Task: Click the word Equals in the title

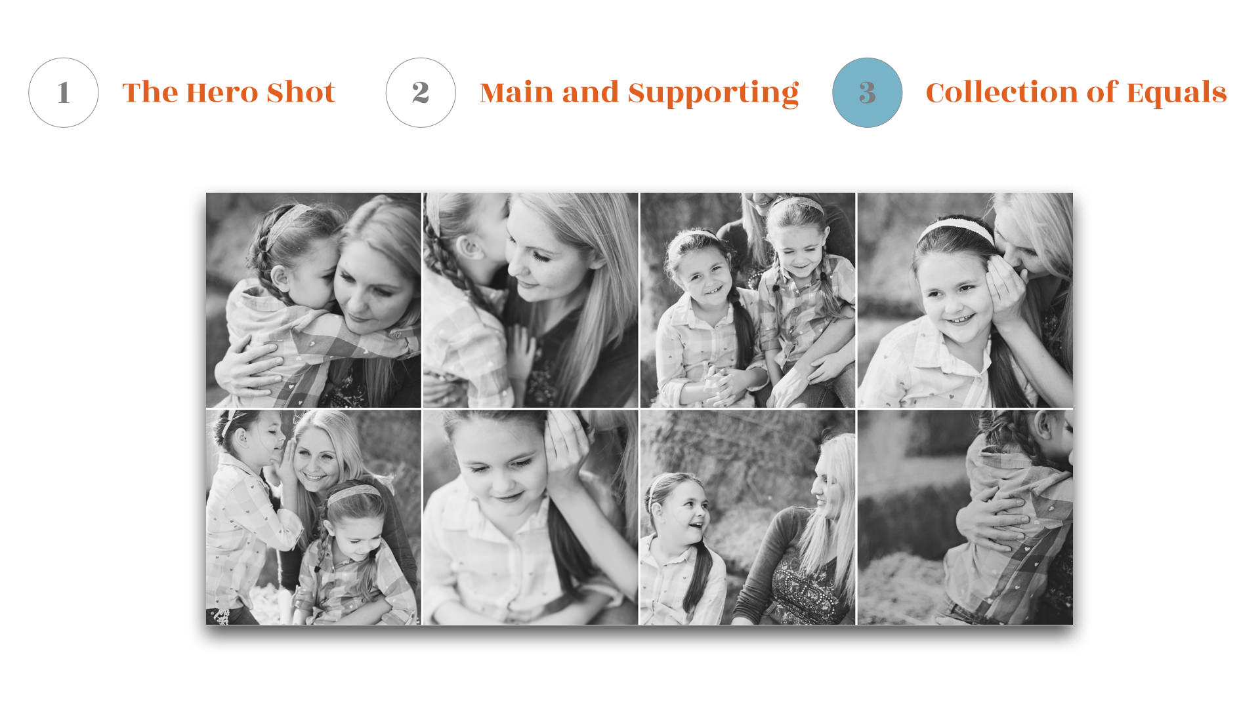Action: pos(1177,93)
